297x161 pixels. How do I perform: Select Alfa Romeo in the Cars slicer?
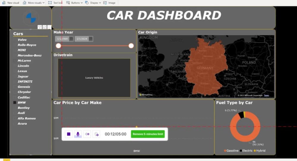click(26, 118)
